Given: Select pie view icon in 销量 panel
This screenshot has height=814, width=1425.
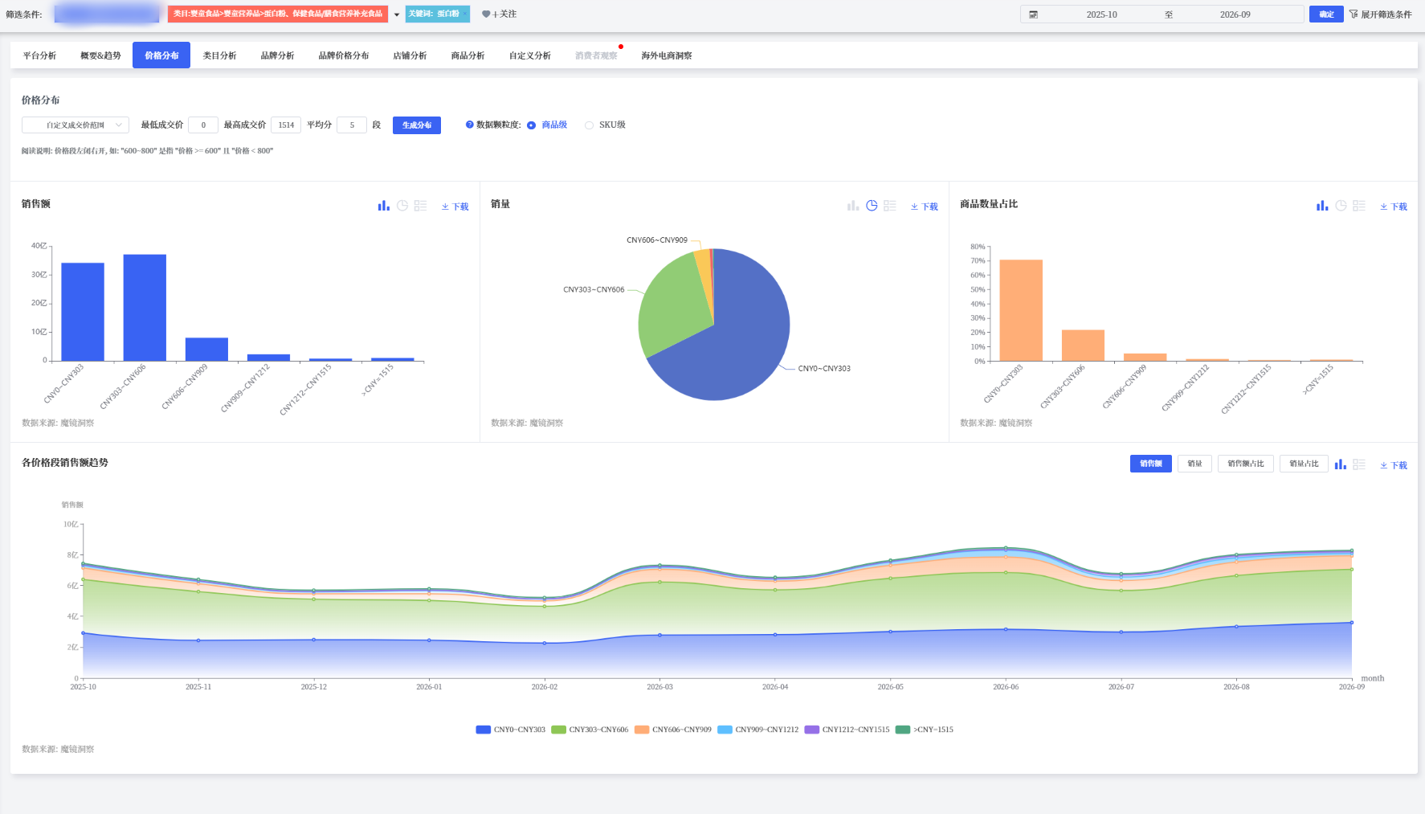Looking at the screenshot, I should click(x=872, y=206).
